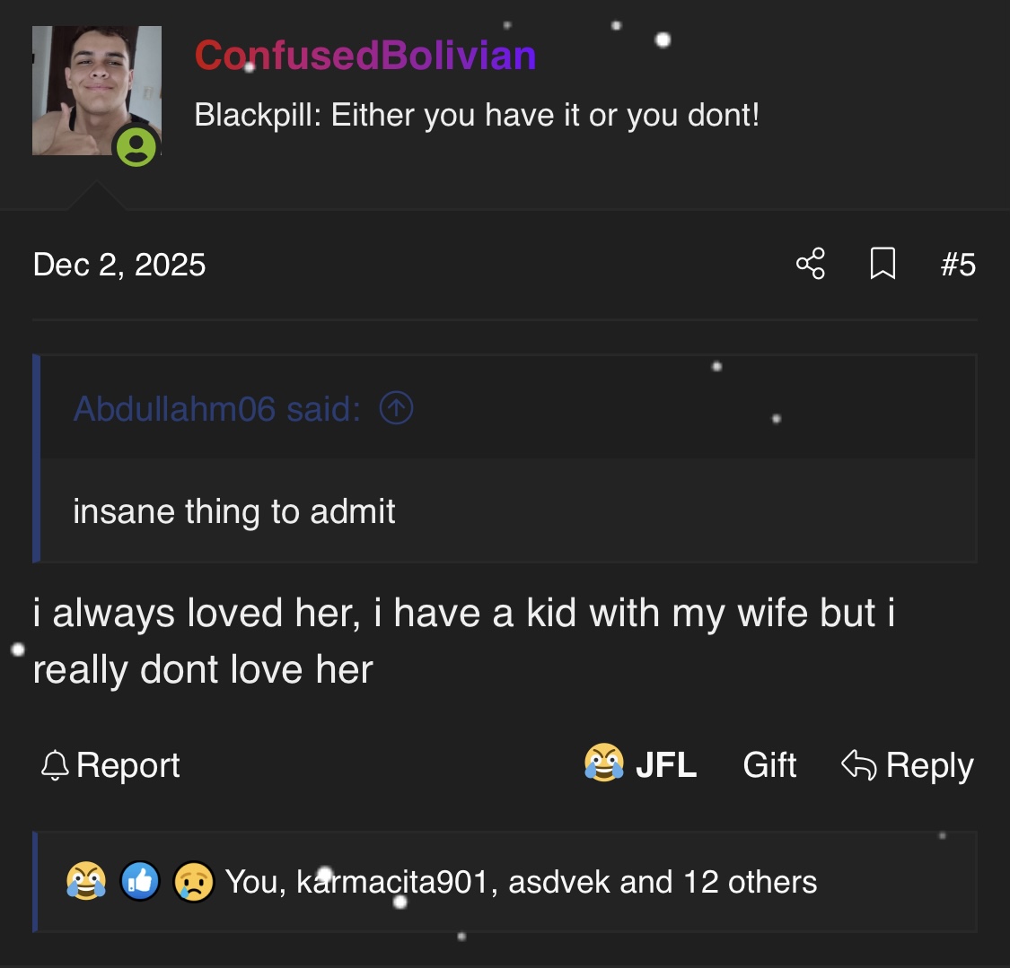Jump to quoted post via up-arrow icon
1010x968 pixels.
tap(396, 409)
